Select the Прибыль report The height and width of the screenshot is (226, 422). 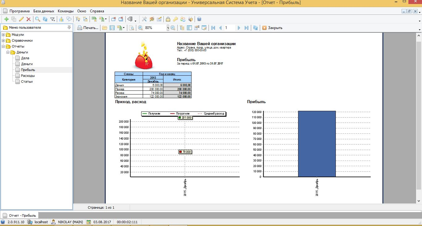[x=28, y=70]
